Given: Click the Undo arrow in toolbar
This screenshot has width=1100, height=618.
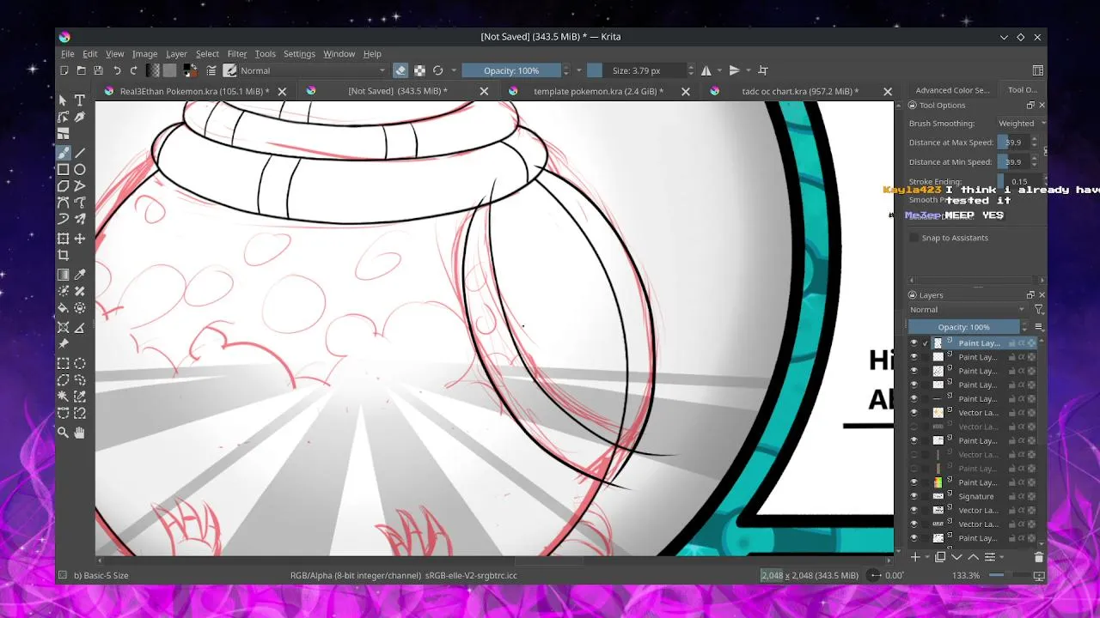Looking at the screenshot, I should coord(117,70).
